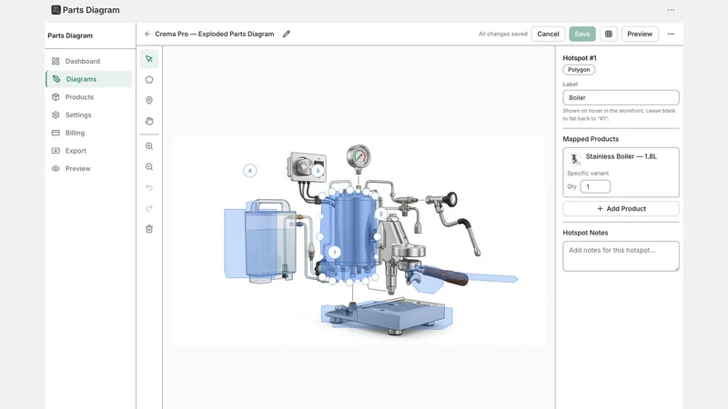
Task: Open Billing in the sidebar
Action: (x=88, y=133)
